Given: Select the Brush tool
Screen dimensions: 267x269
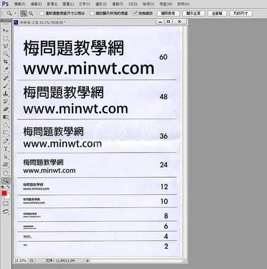Looking at the screenshot, I should [x=5, y=86].
